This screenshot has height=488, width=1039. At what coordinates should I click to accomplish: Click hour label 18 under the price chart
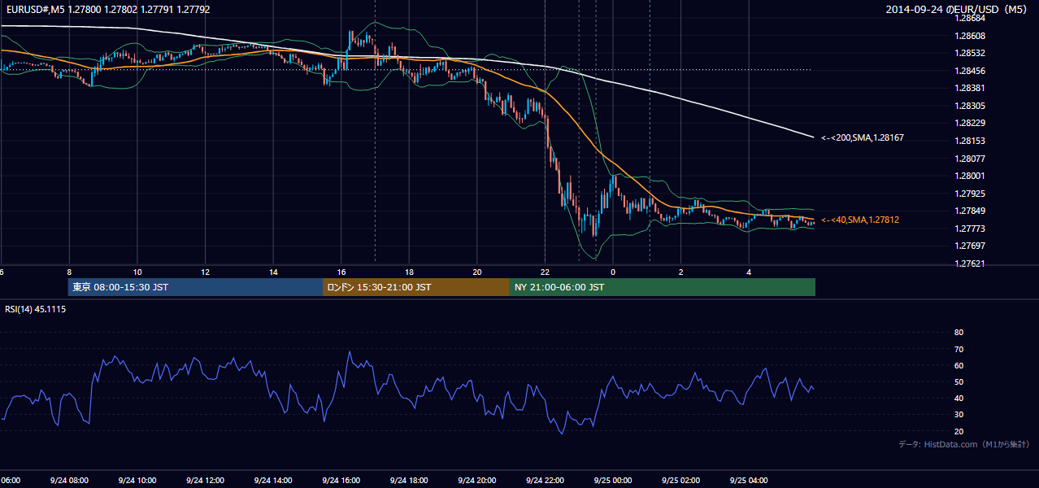coord(409,272)
